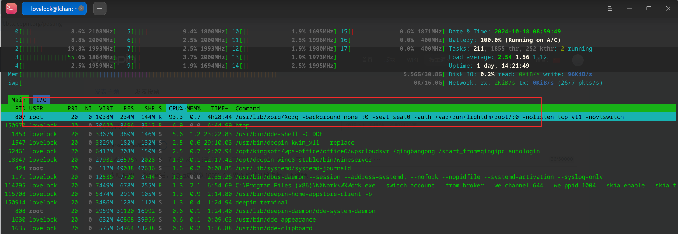Select the systemd-journald process row

tap(339, 168)
